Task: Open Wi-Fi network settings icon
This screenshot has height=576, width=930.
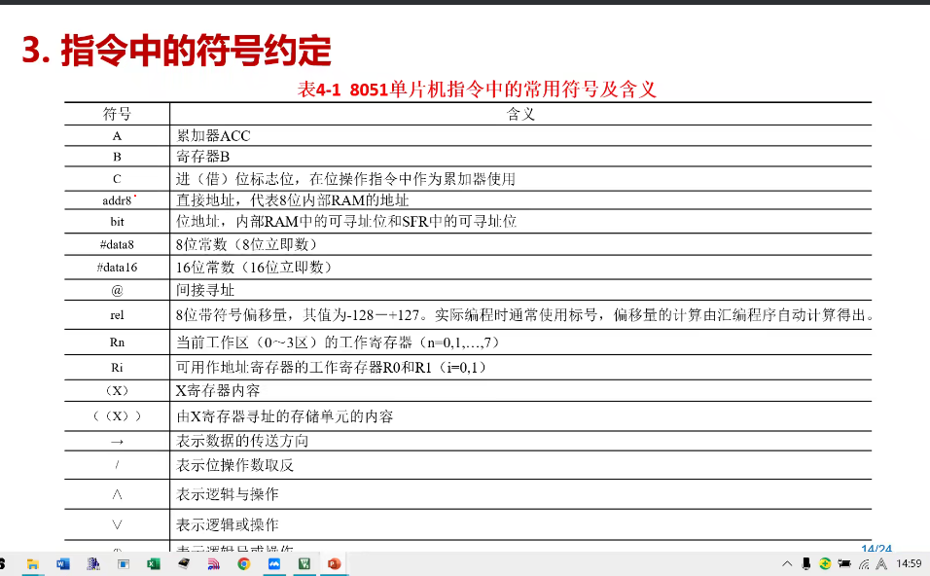Action: click(864, 564)
